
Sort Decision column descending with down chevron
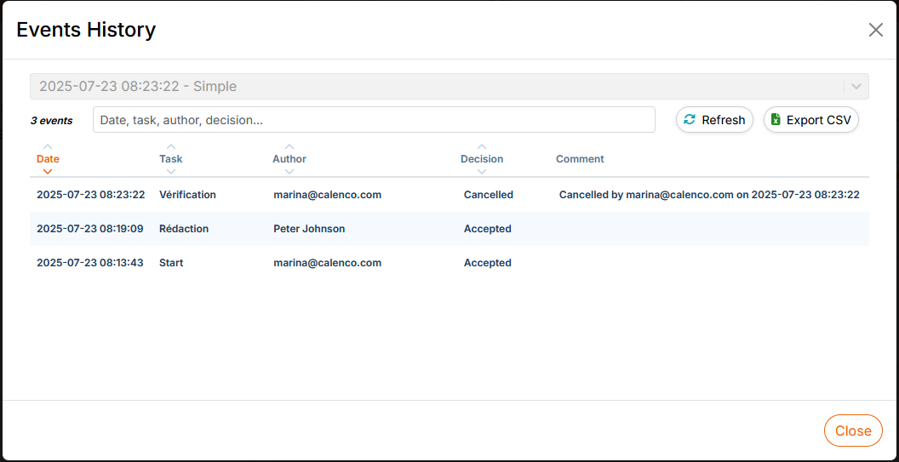[x=482, y=171]
